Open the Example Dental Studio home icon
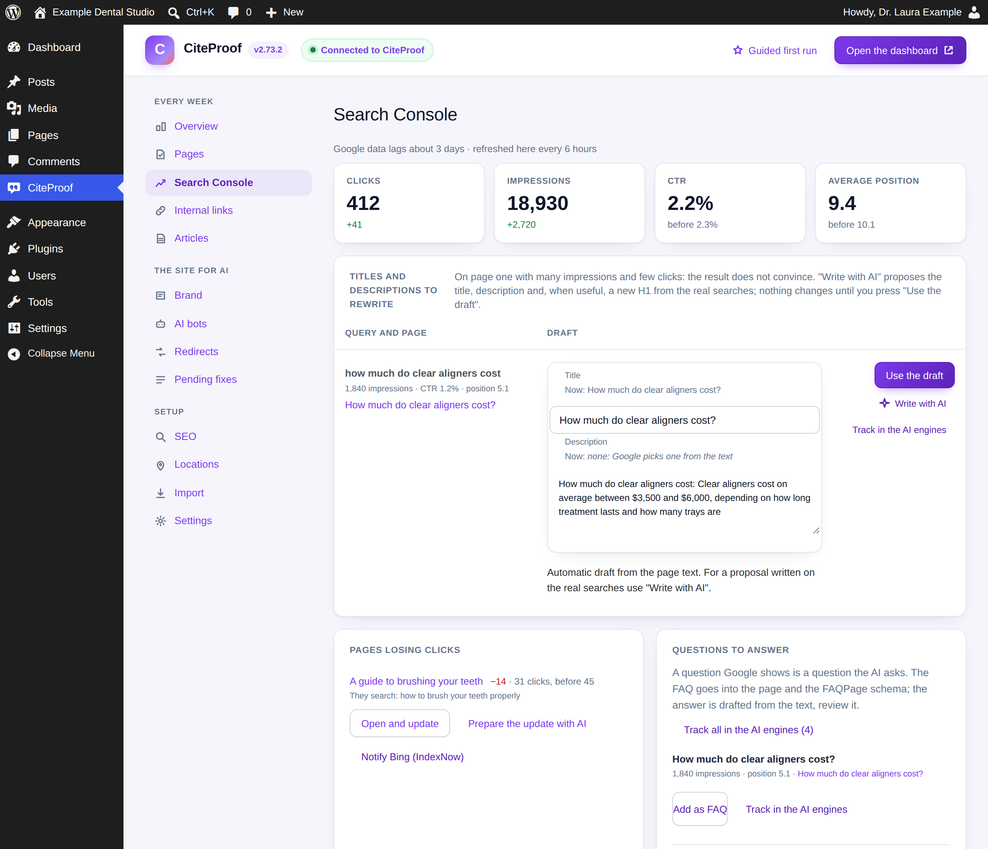Viewport: 988px width, 849px height. click(40, 12)
